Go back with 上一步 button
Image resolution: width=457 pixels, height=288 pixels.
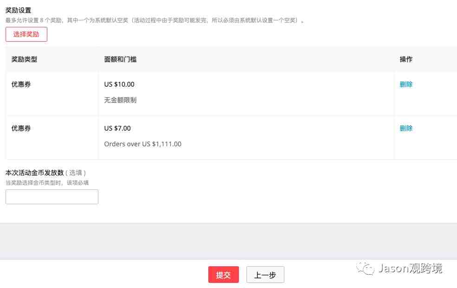pyautogui.click(x=265, y=275)
